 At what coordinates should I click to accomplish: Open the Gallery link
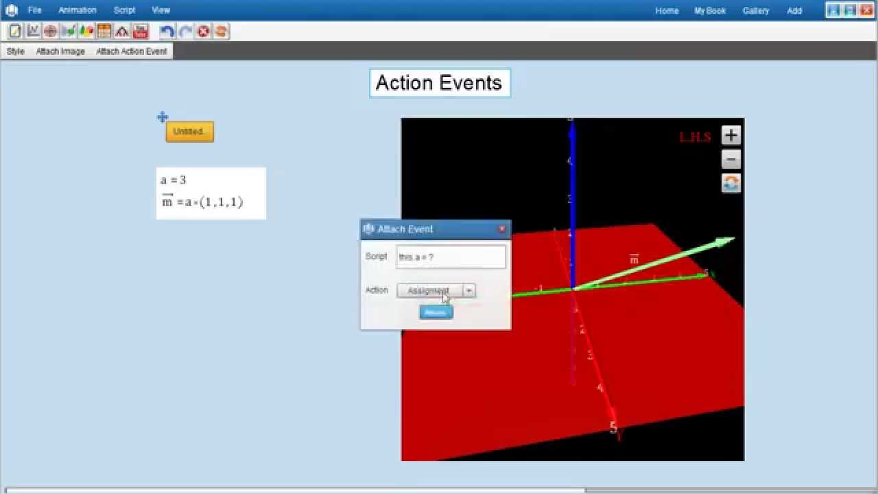point(755,11)
